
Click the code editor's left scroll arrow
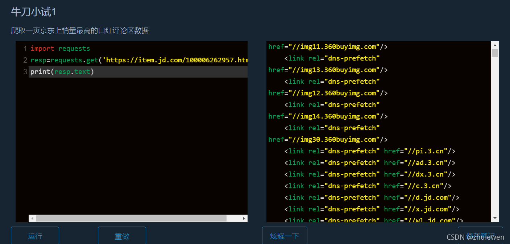pos(32,218)
